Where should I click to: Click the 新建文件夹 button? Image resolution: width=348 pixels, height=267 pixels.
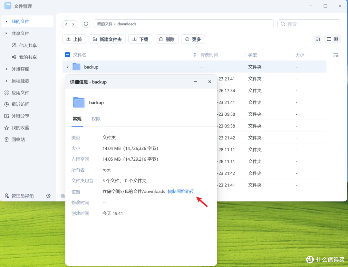[x=107, y=39]
